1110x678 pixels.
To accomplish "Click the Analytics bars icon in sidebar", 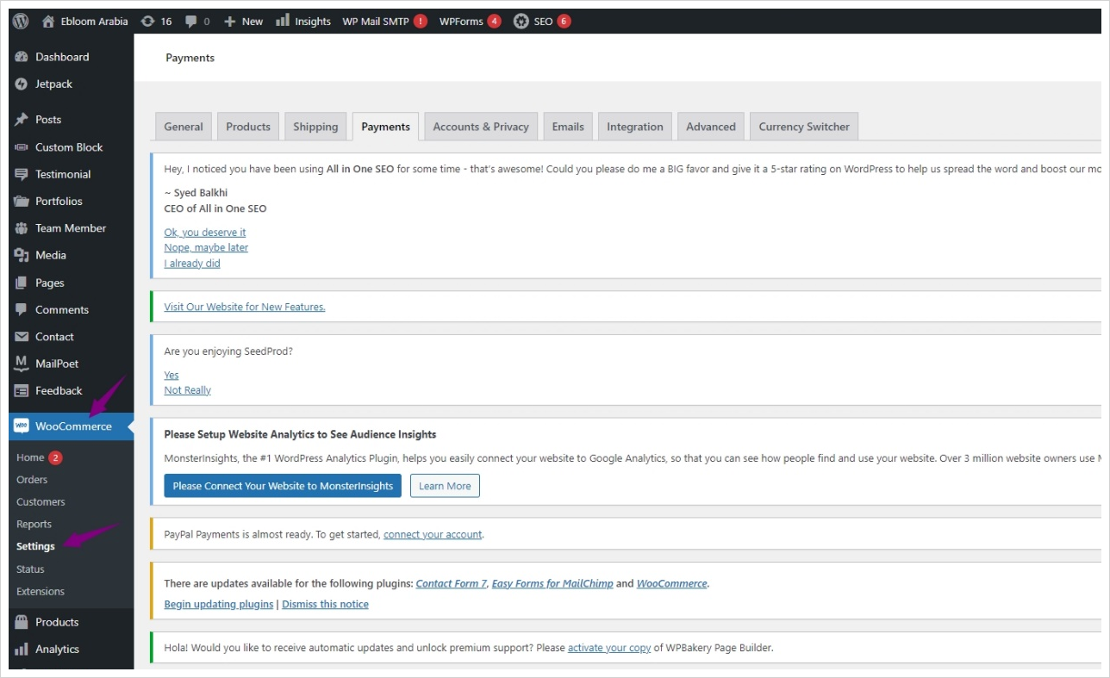I will (22, 650).
